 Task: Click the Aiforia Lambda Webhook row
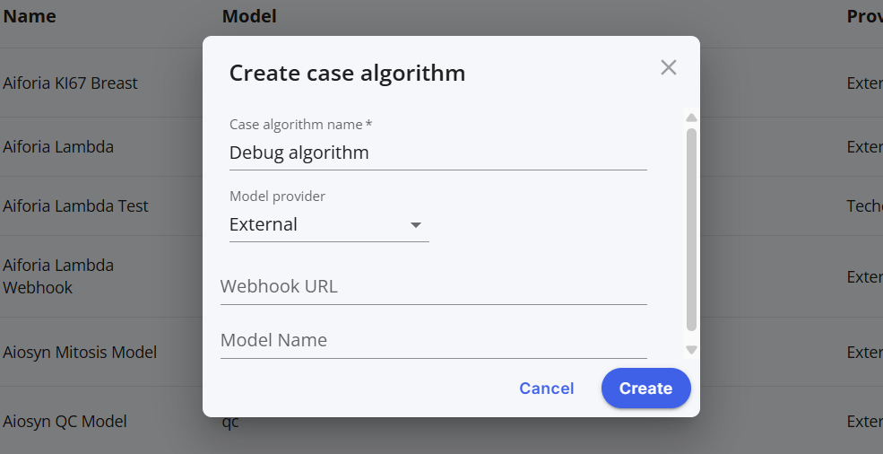click(x=58, y=276)
